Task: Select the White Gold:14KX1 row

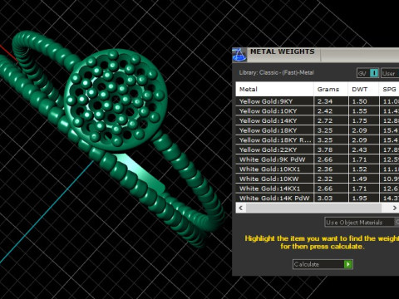Action: pyautogui.click(x=318, y=189)
